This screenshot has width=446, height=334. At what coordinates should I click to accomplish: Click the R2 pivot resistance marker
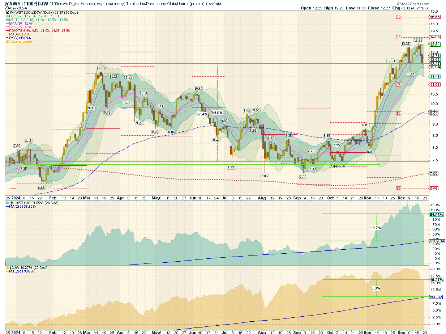coord(399,17)
